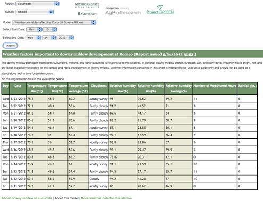Open the start date month dropdown (May)
Image resolution: width=263 pixels, height=201 pixels.
[x=34, y=29]
